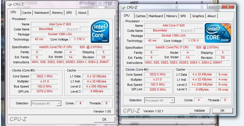244x126 pixels.
Task: Close the CPU-Z 1.52.1 window
Action: (x=228, y=6)
